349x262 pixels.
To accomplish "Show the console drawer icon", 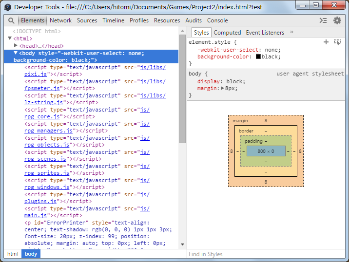I will (x=323, y=20).
